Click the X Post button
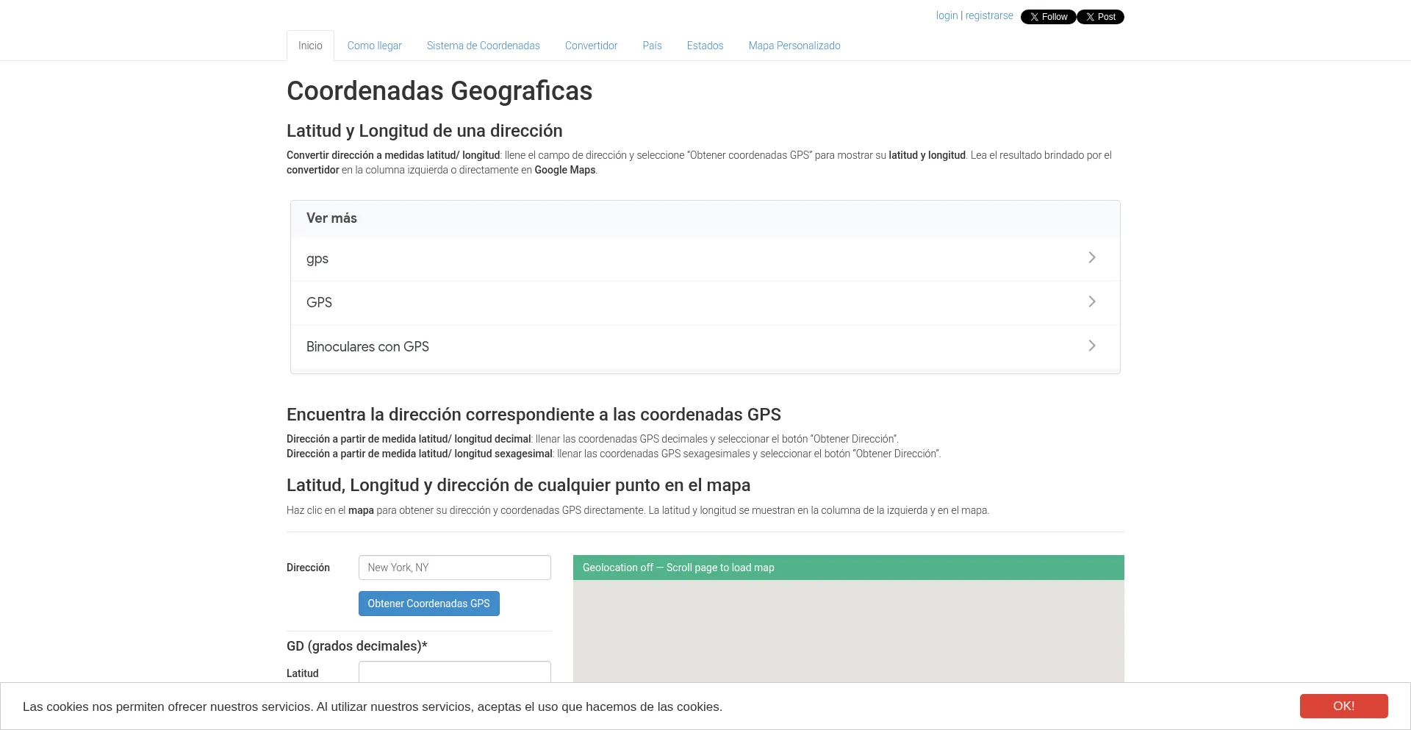Image resolution: width=1411 pixels, height=730 pixels. (1100, 17)
